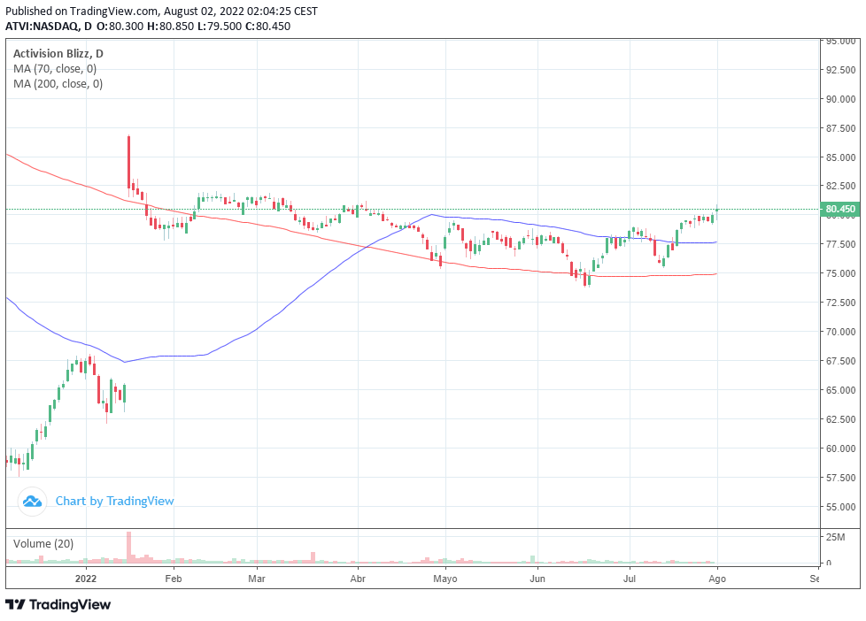
Task: Click the current price tag 80.450
Action: point(840,209)
